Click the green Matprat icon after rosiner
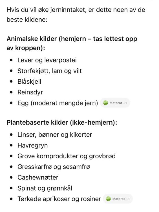 (108, 199)
